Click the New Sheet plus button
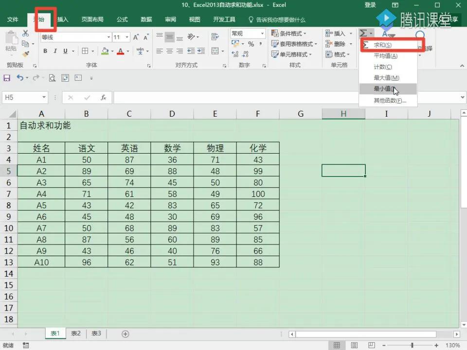467x350 pixels. click(x=125, y=333)
